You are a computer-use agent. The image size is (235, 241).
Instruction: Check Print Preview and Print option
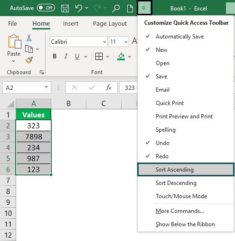(x=186, y=116)
